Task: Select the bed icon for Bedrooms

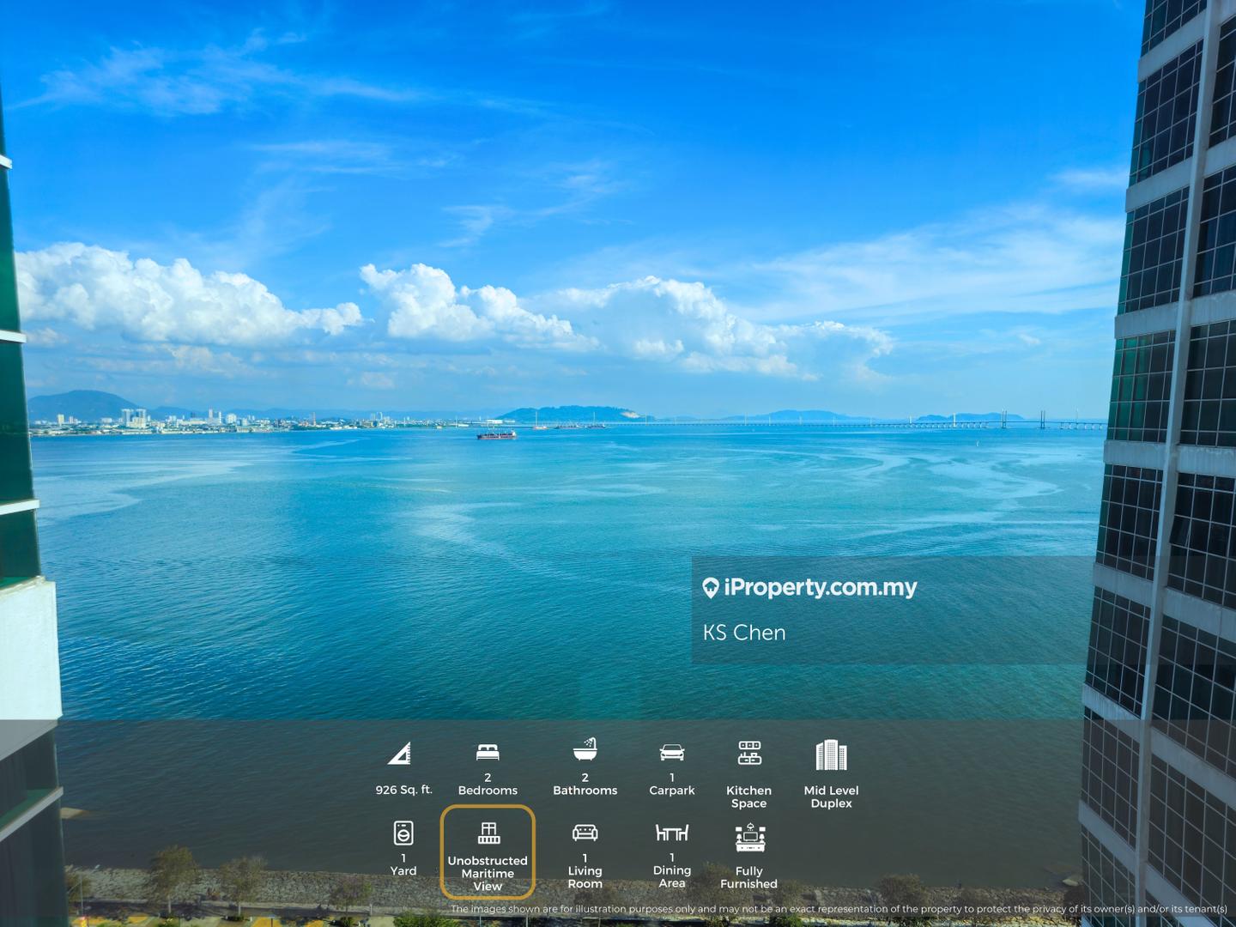Action: tap(488, 753)
